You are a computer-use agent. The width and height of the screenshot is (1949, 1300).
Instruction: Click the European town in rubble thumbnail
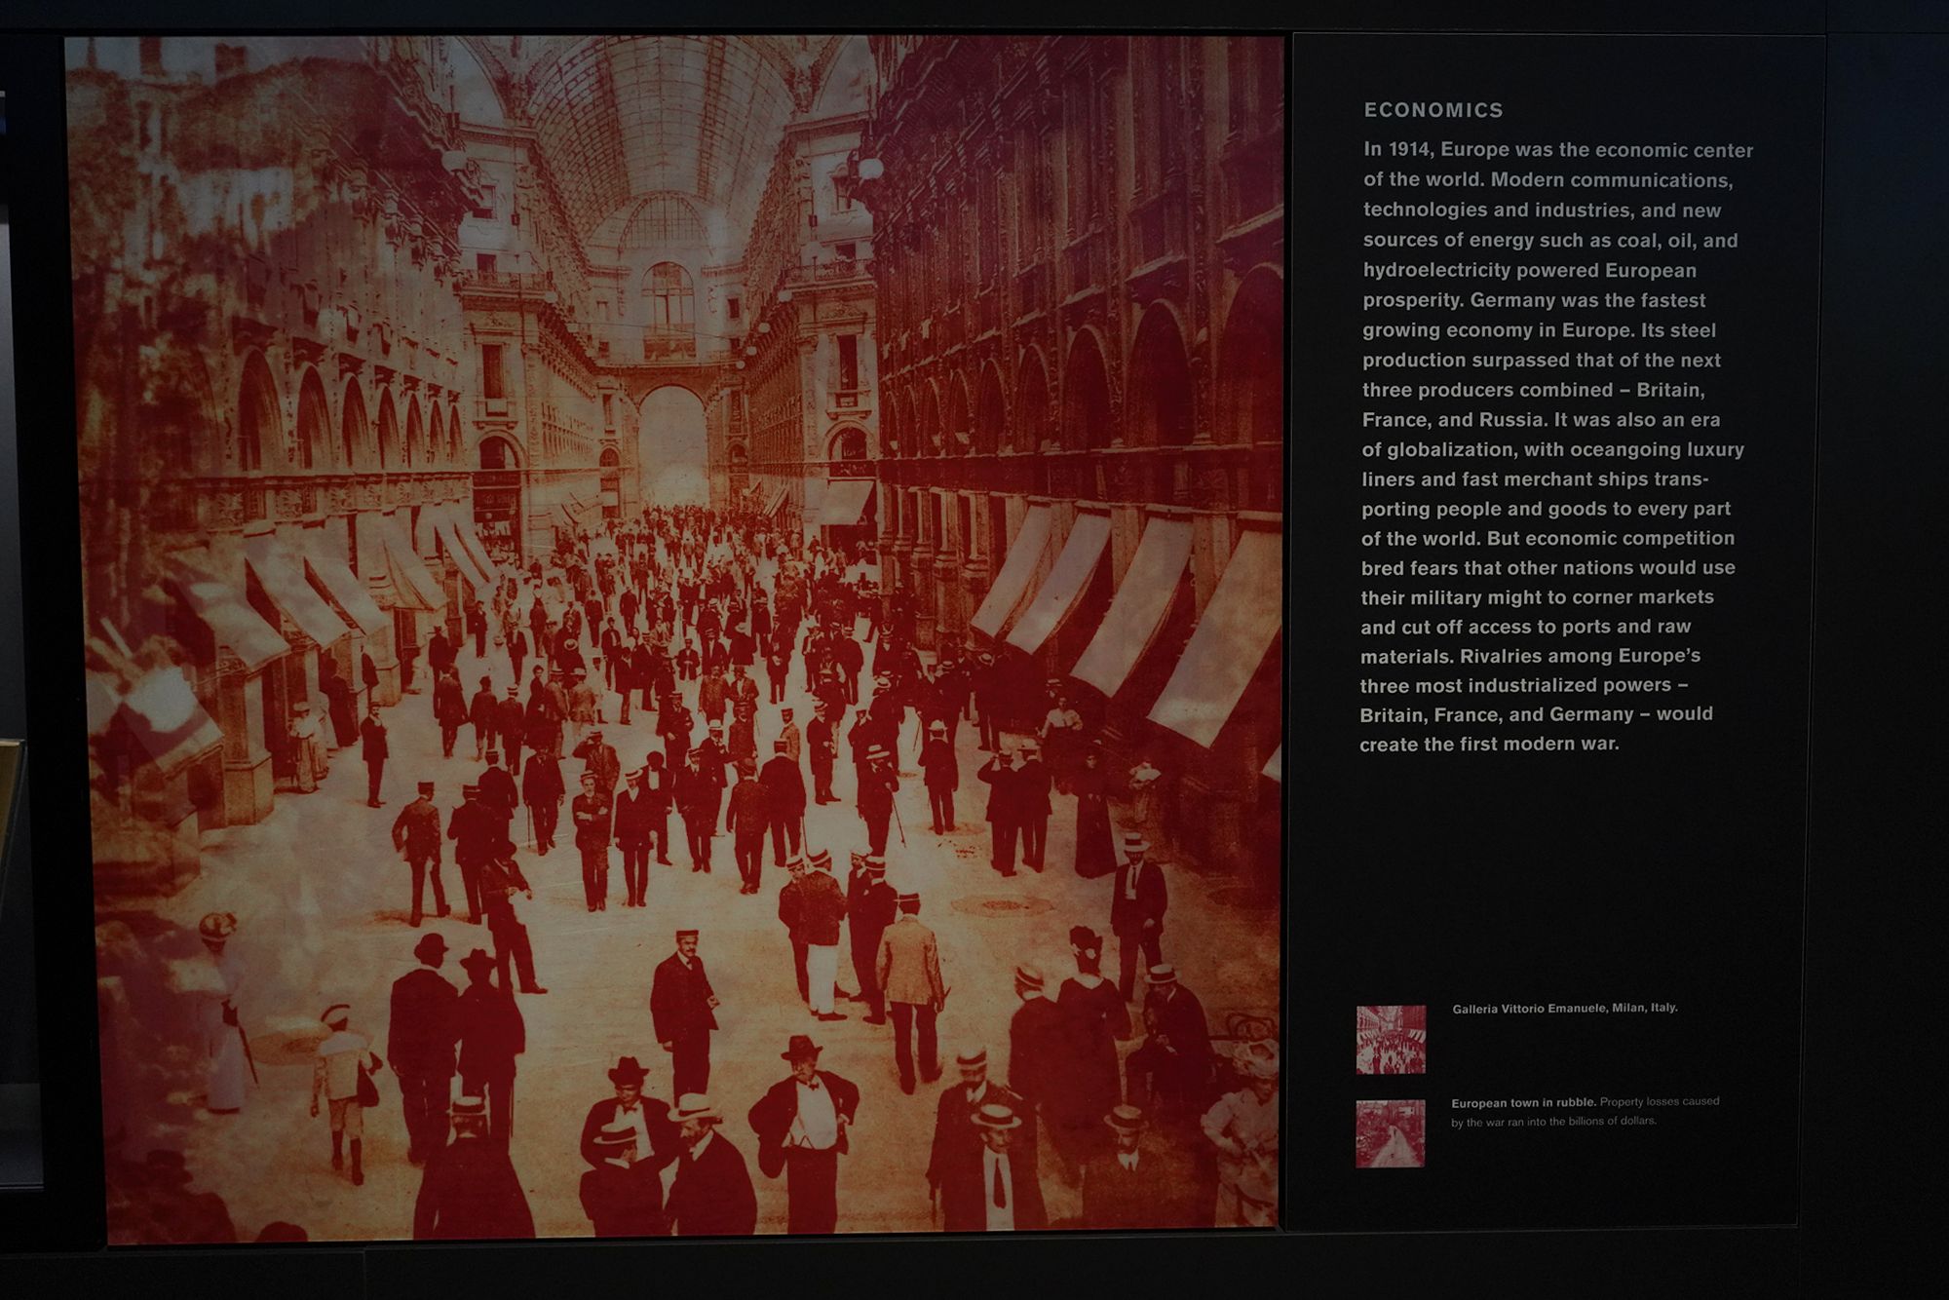(1390, 1133)
